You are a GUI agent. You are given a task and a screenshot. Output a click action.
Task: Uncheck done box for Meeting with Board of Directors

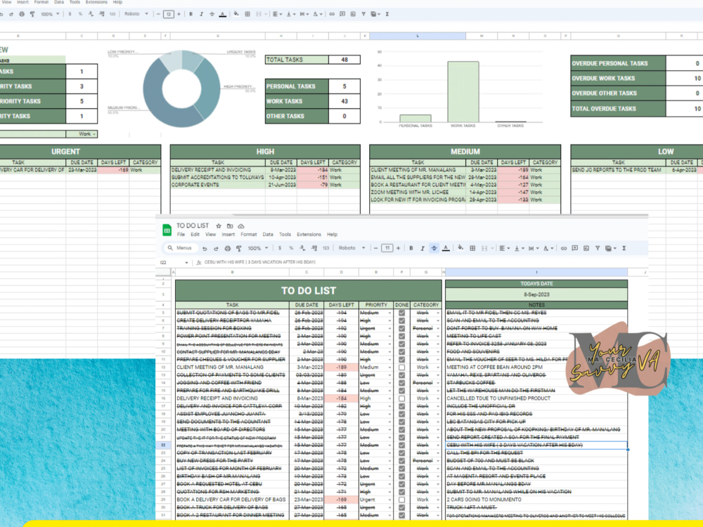click(x=401, y=429)
